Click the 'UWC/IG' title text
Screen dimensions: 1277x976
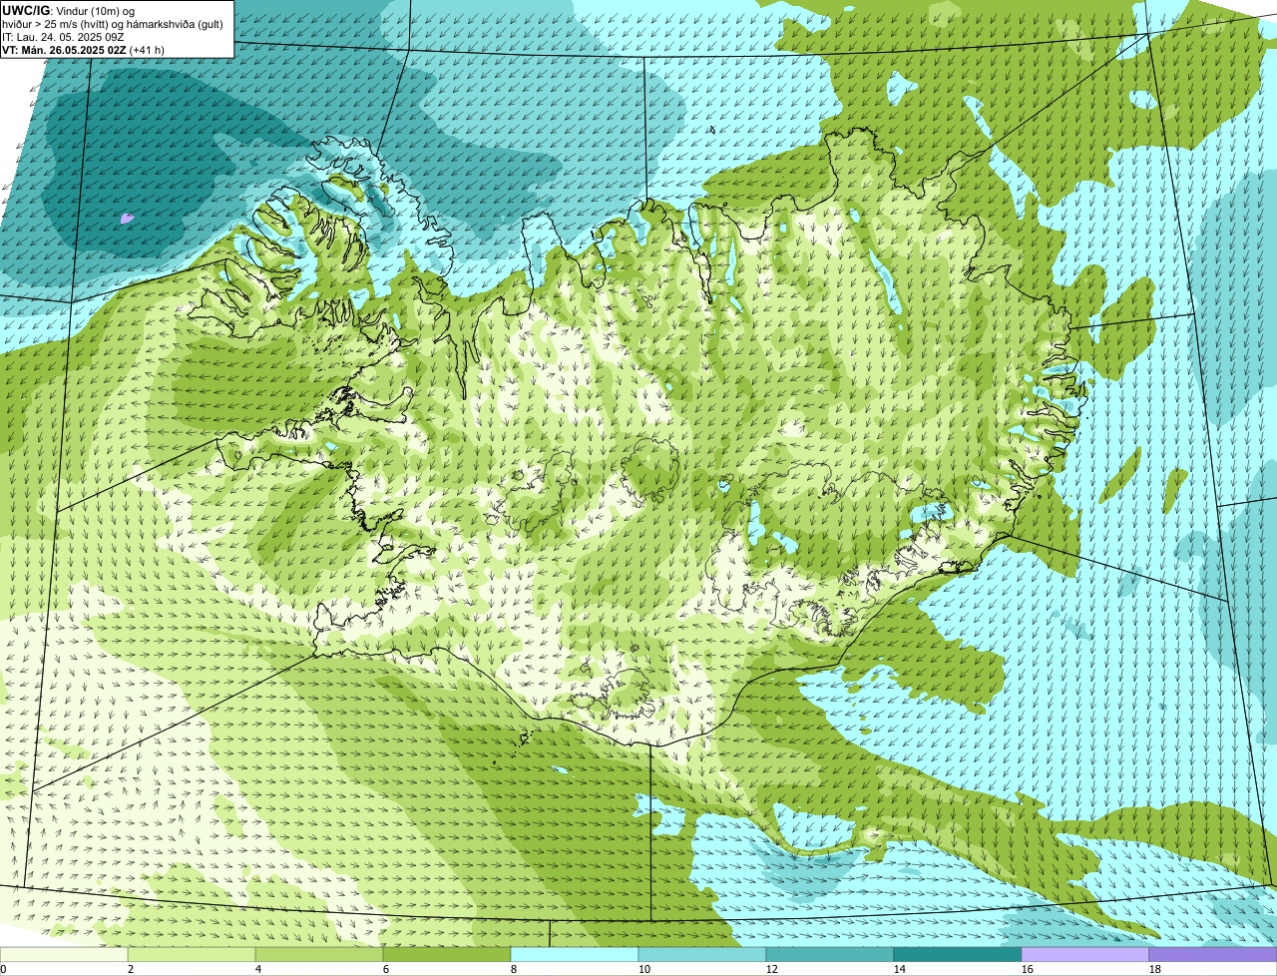point(26,11)
